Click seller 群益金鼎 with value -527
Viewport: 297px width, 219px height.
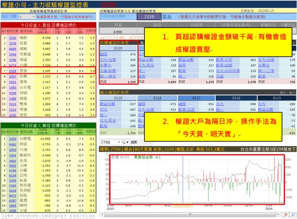(x=107, y=104)
